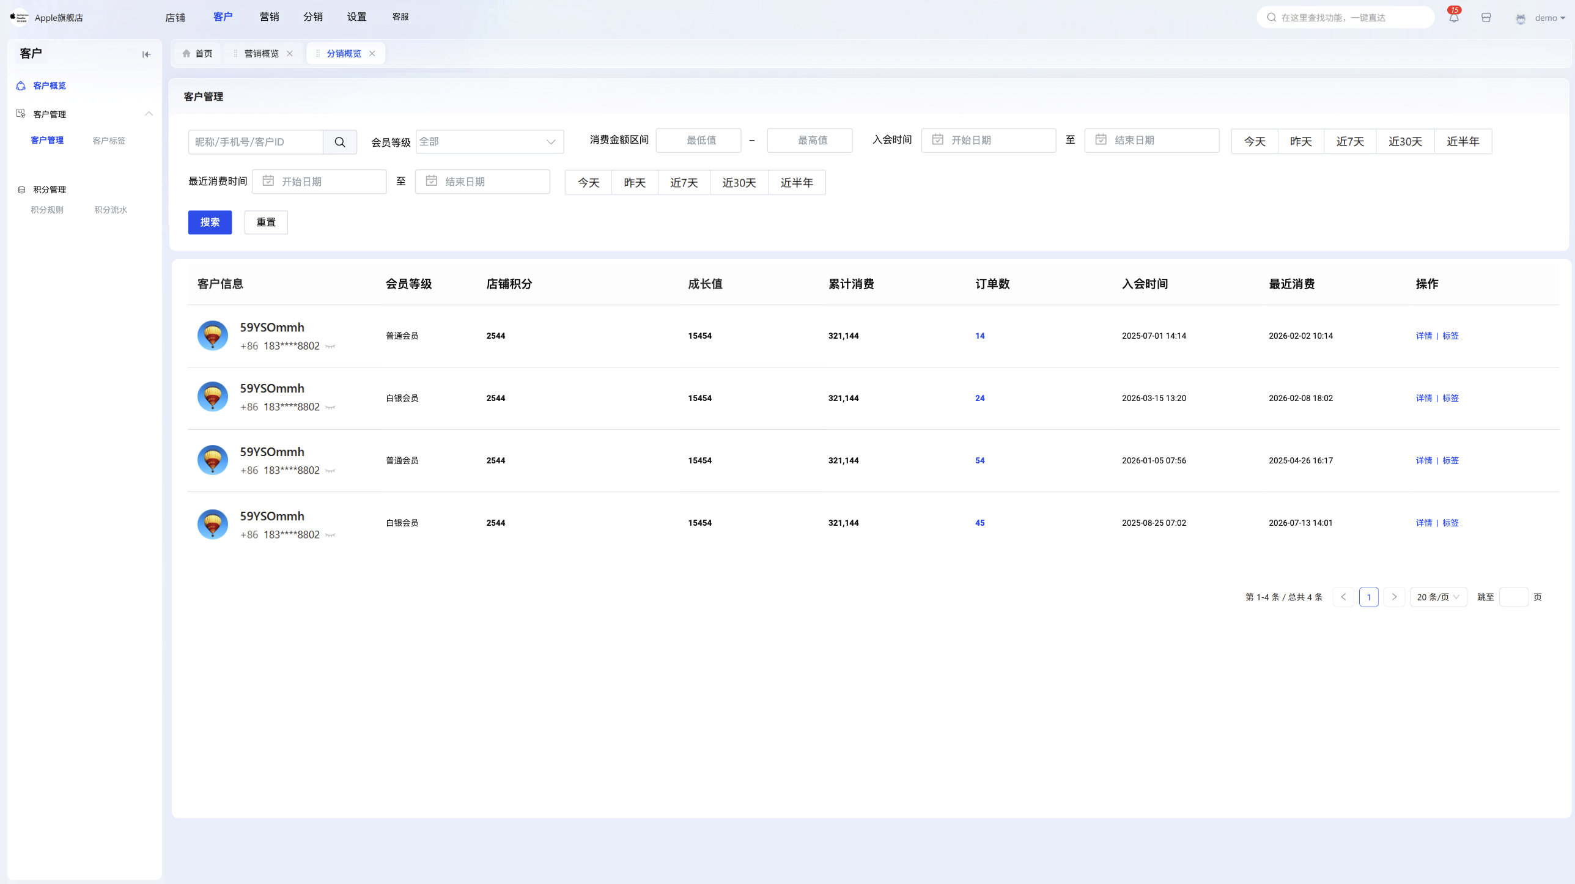
Task: Click the blue 搜索 button
Action: [x=210, y=223]
